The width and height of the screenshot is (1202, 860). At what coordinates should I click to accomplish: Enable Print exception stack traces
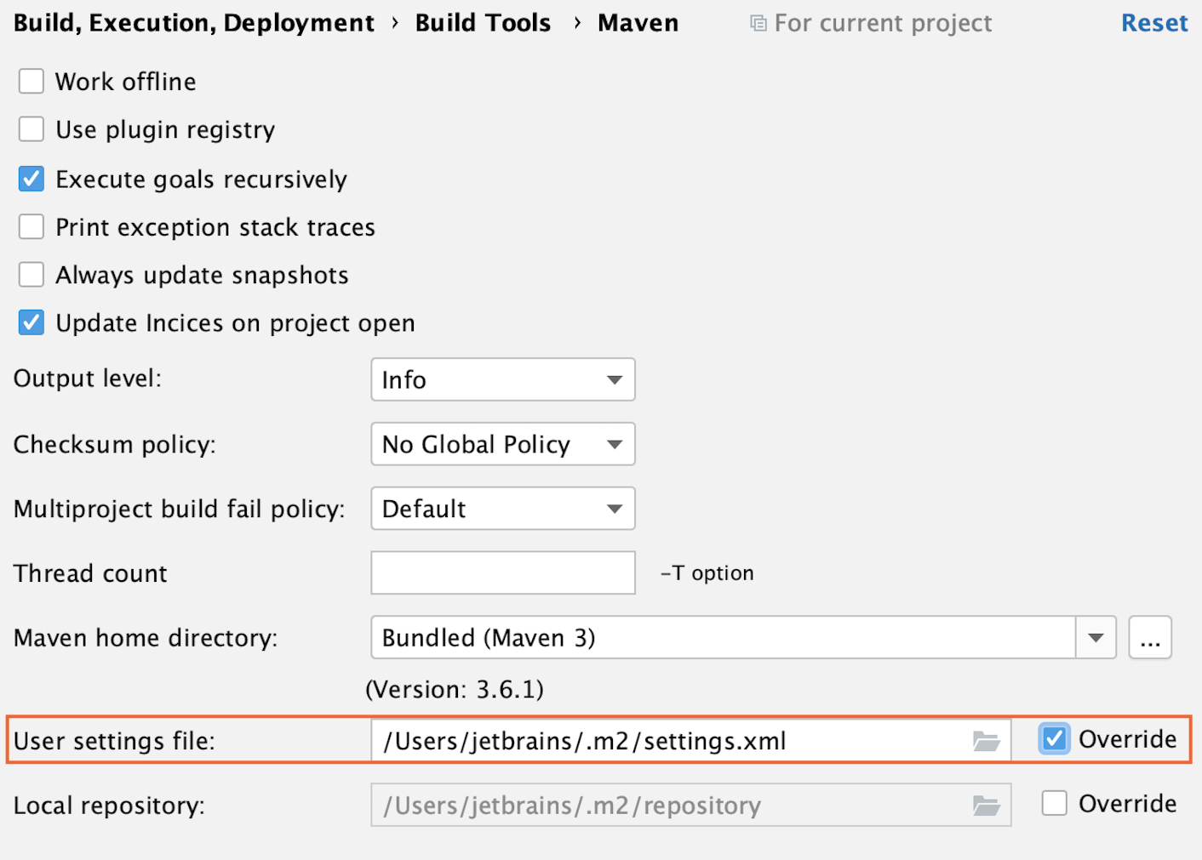pos(31,226)
